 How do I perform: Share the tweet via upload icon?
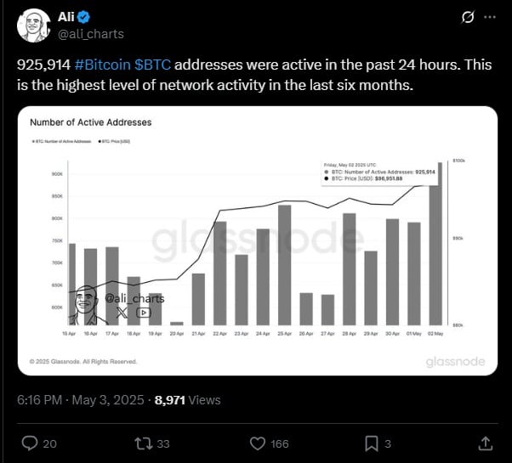[486, 443]
